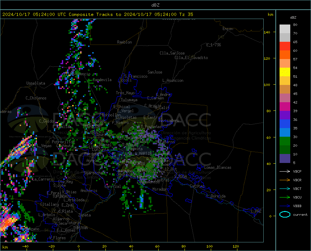Image resolution: width=311 pixels, height=251 pixels.
Task: Click the 'E_1-736' map label
Action: click(x=214, y=45)
